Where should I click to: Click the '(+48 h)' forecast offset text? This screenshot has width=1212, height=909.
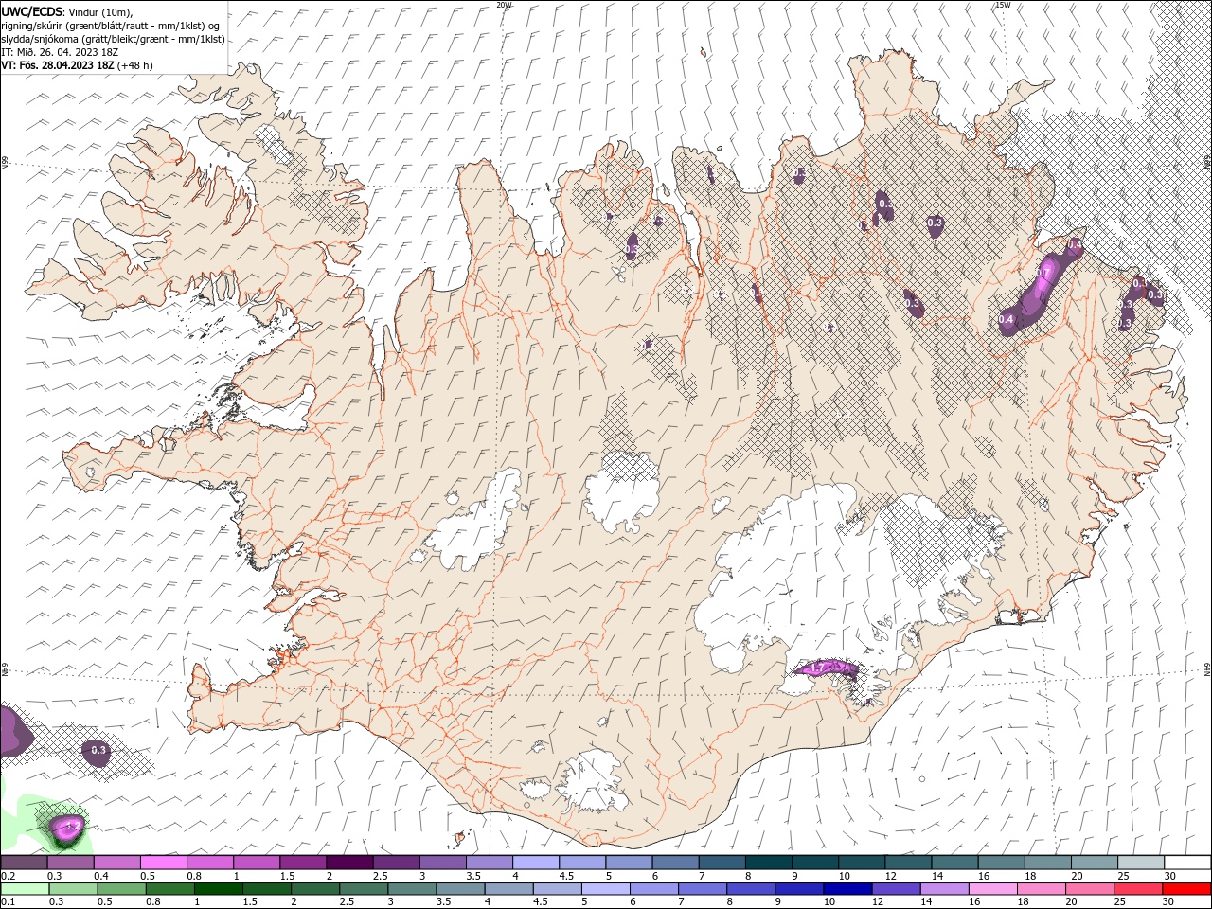pos(135,65)
